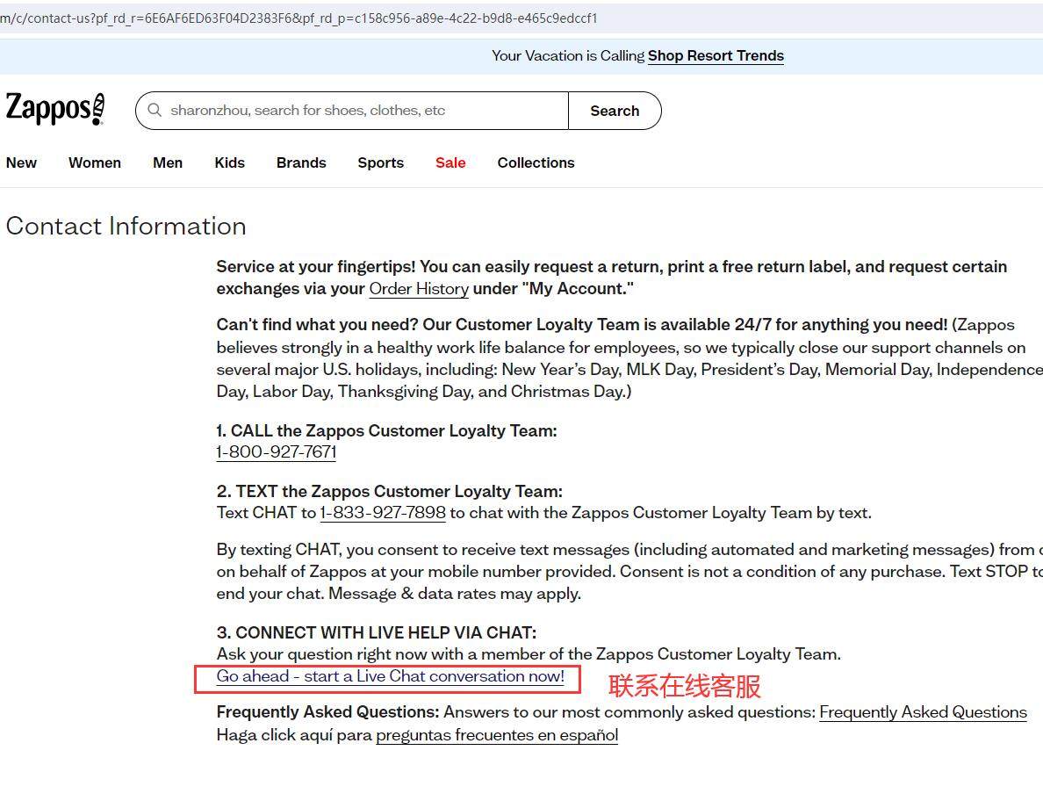This screenshot has height=801, width=1043.
Task: Click the Search button
Action: [x=615, y=111]
